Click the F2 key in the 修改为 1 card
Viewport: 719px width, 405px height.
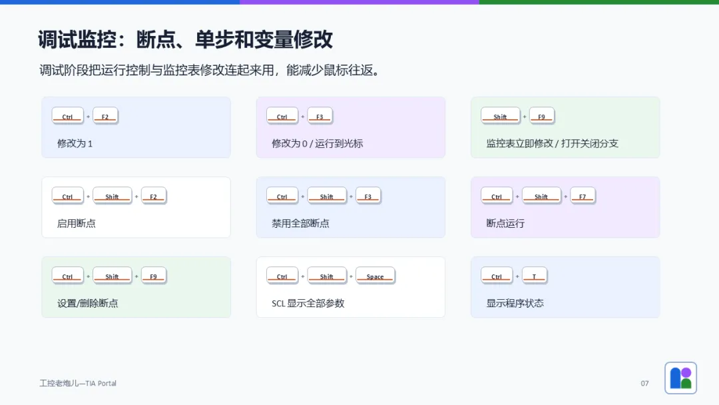click(105, 116)
